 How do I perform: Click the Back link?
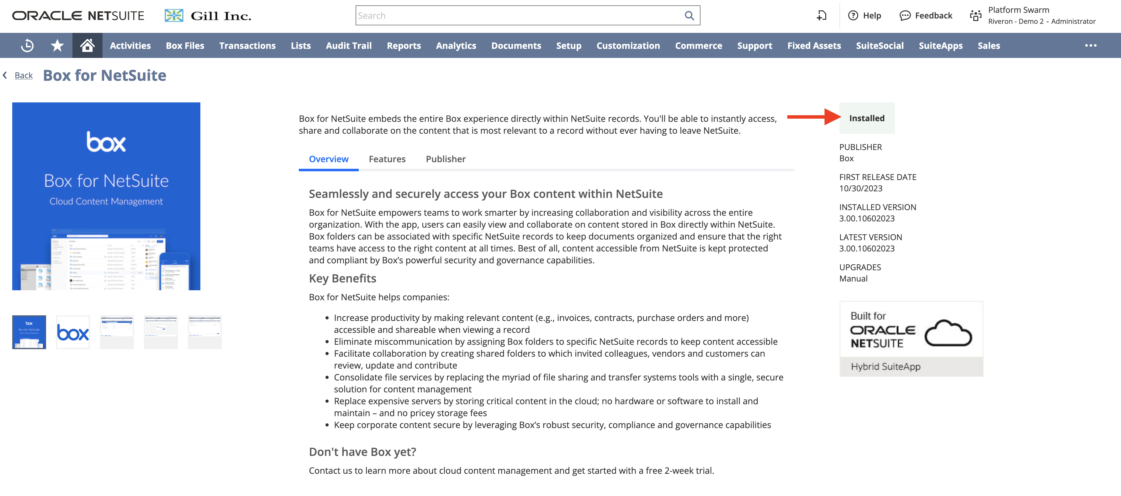[24, 76]
